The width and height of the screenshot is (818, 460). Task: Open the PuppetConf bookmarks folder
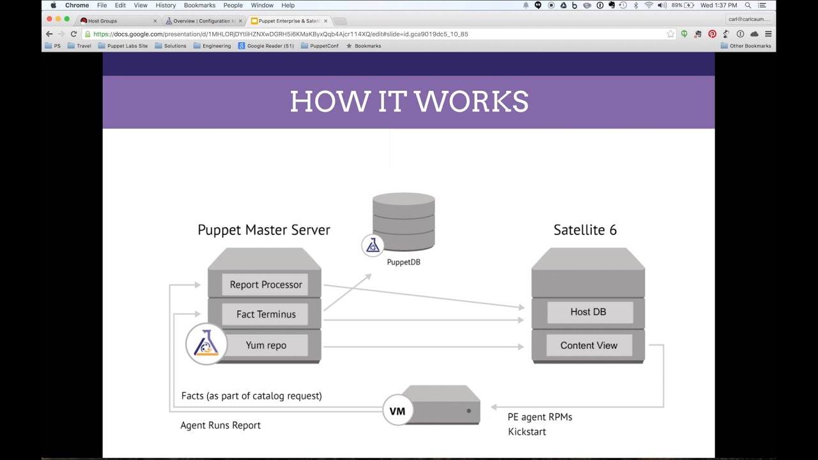pos(320,46)
